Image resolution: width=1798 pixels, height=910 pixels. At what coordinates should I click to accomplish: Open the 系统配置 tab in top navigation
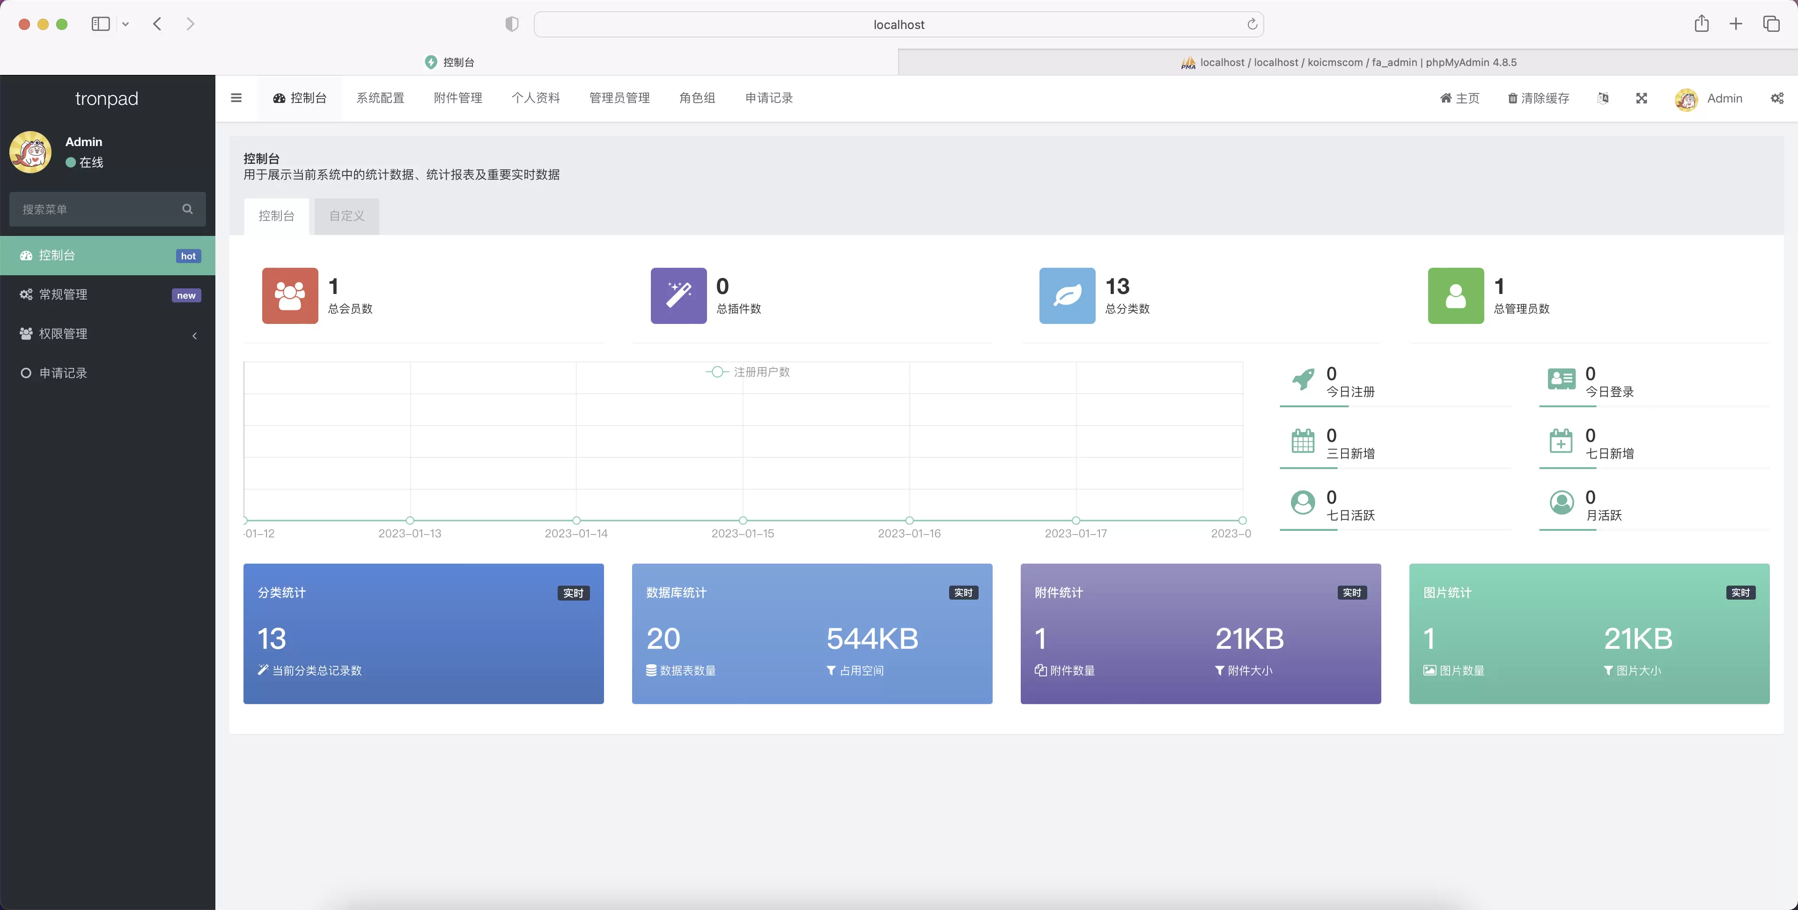tap(380, 98)
